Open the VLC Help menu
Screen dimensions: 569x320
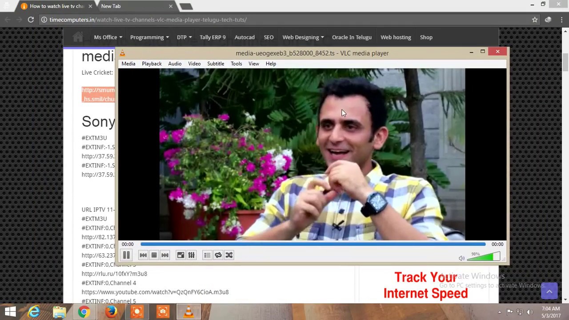click(271, 64)
